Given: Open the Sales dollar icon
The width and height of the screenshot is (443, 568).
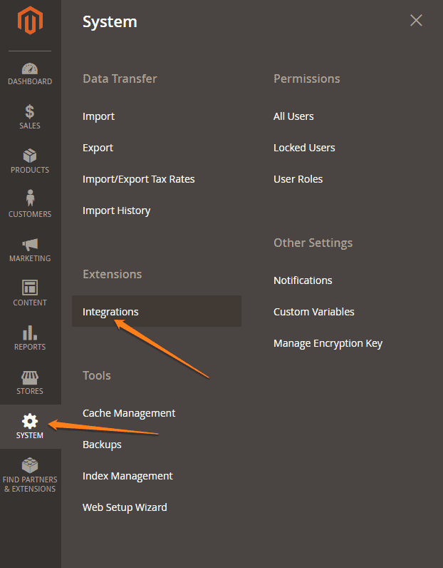Looking at the screenshot, I should click(30, 112).
